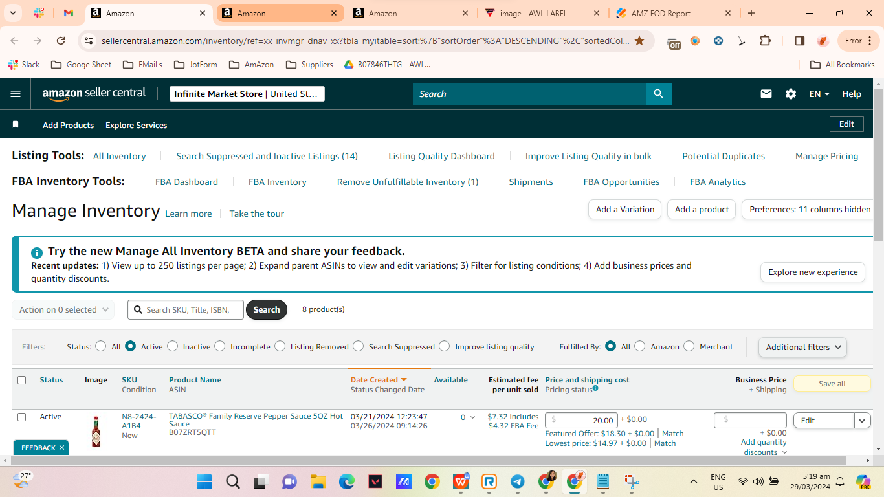Click the Chrome profile avatar icon
The height and width of the screenshot is (497, 884).
(823, 41)
